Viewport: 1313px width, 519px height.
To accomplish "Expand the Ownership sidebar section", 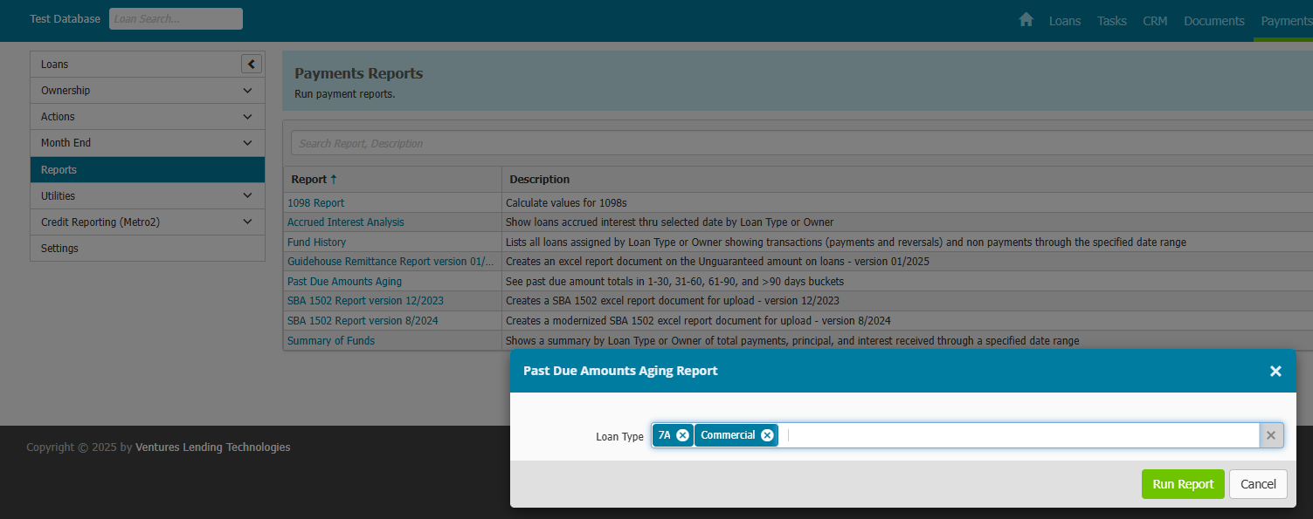I will (x=148, y=91).
